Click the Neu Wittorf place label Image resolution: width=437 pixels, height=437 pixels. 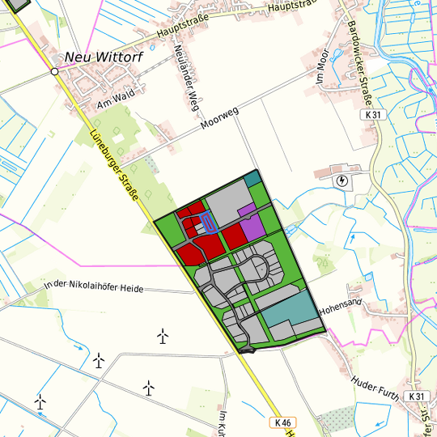point(104,57)
